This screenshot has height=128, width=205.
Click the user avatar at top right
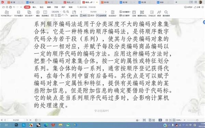coord(200,2)
